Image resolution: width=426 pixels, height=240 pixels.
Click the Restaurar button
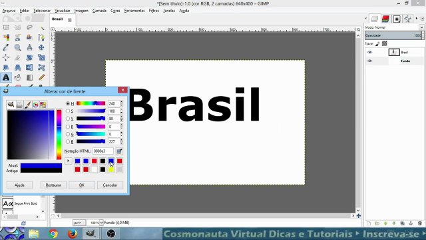tap(53, 185)
